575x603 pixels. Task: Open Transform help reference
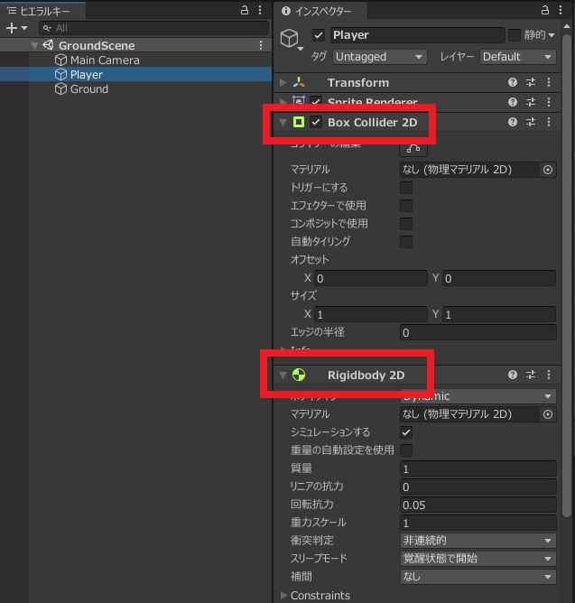click(x=513, y=82)
